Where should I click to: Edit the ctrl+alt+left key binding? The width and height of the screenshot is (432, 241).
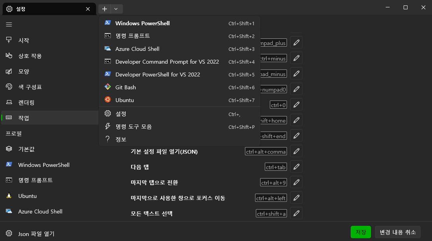click(x=296, y=198)
